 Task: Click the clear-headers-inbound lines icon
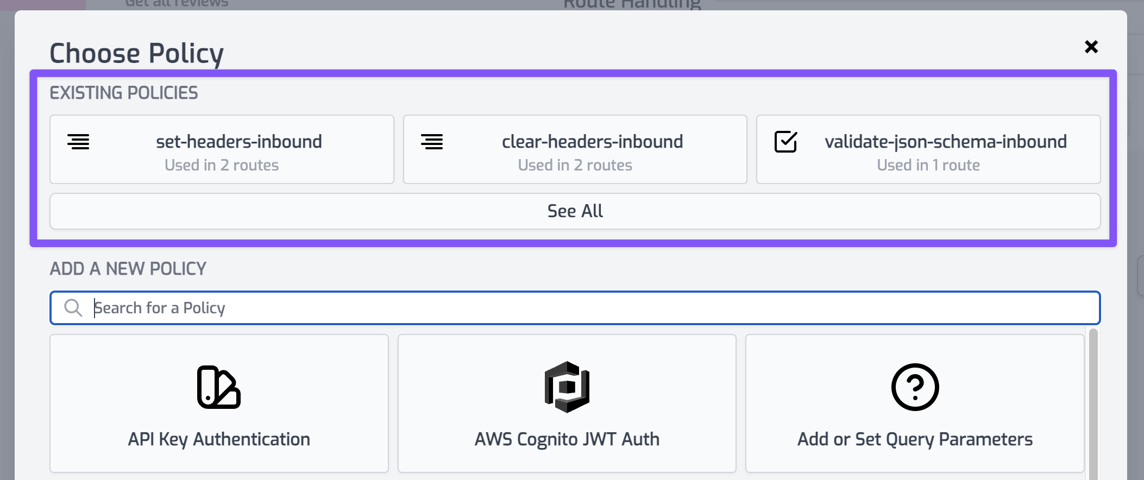click(x=432, y=142)
